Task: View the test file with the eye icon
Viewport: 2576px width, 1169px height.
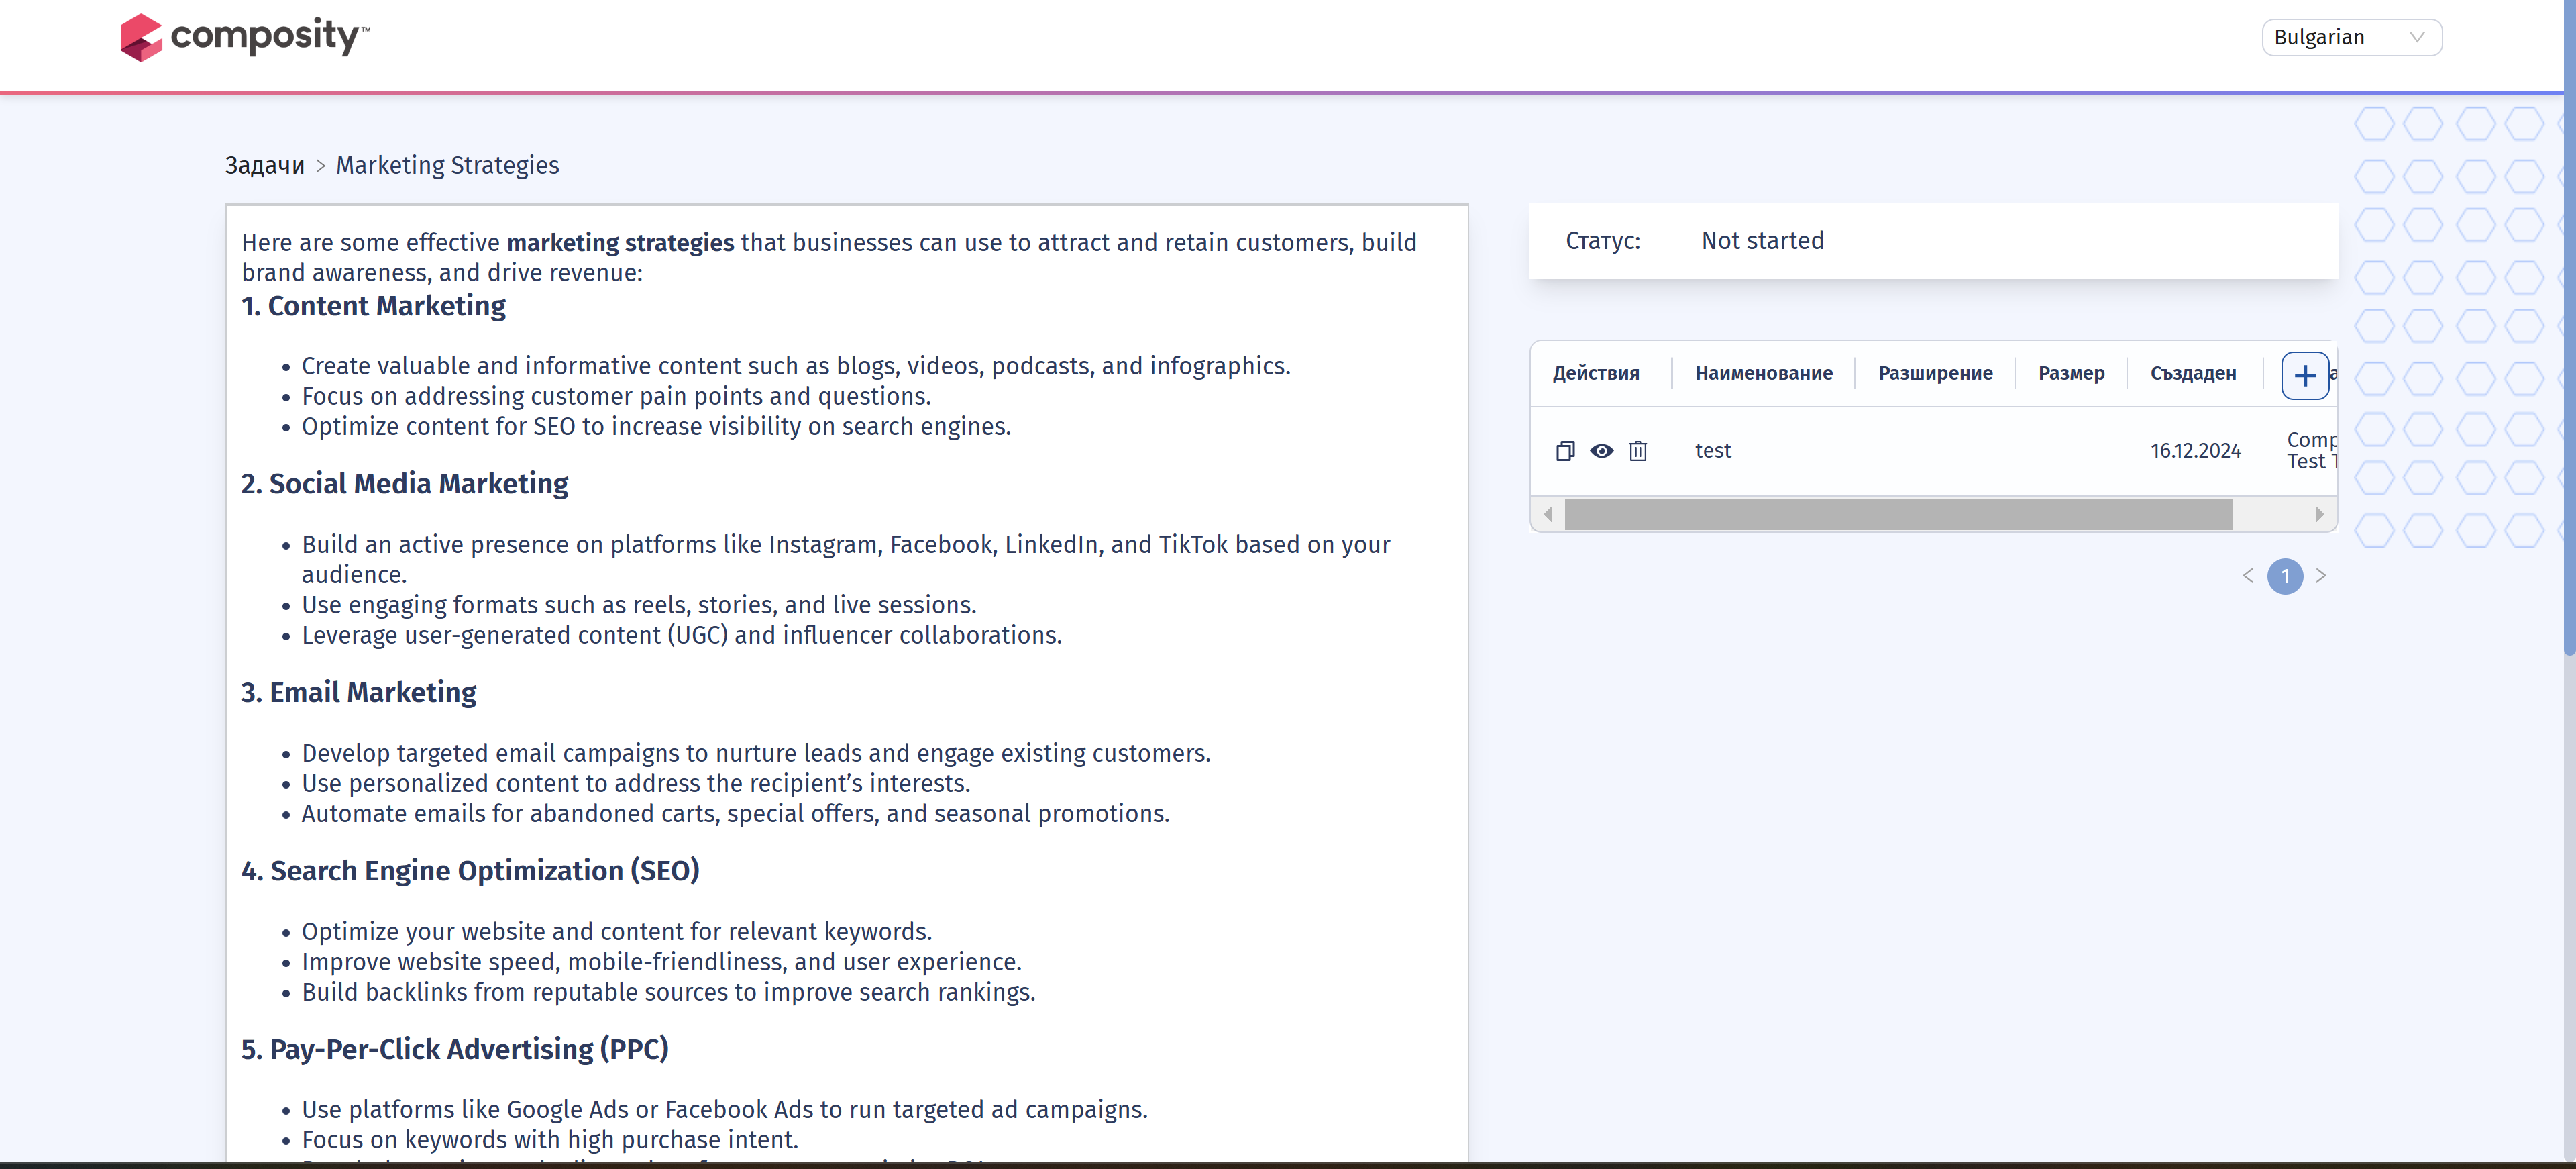Action: click(x=1602, y=451)
